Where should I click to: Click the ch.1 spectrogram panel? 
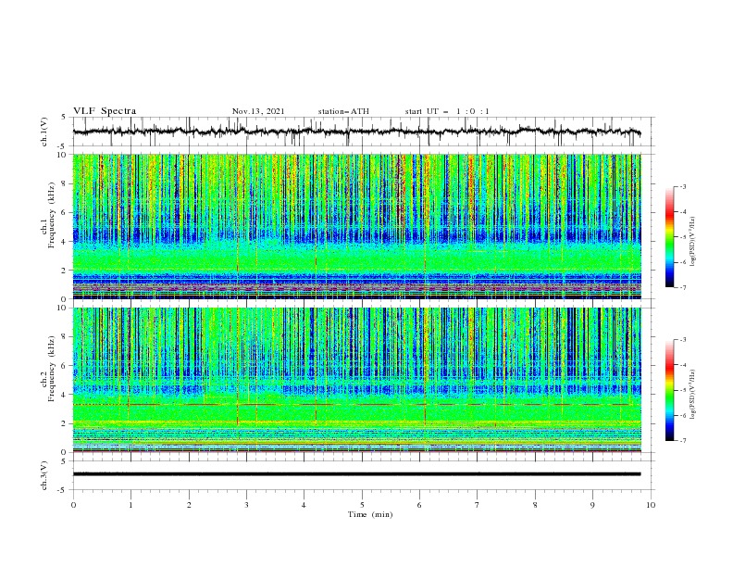(356, 226)
